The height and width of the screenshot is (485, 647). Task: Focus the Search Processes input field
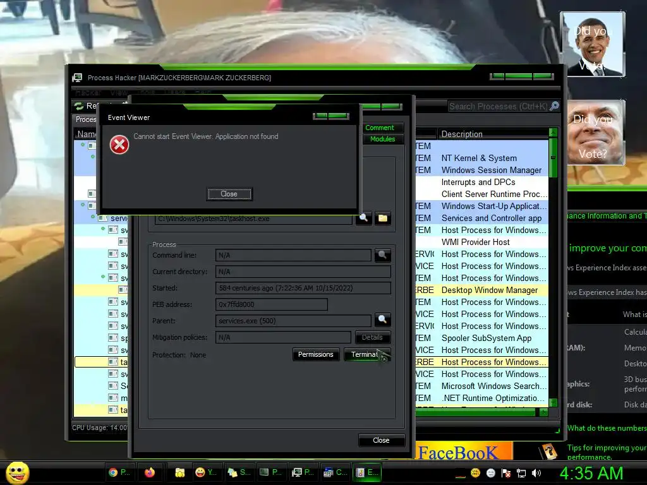(498, 106)
